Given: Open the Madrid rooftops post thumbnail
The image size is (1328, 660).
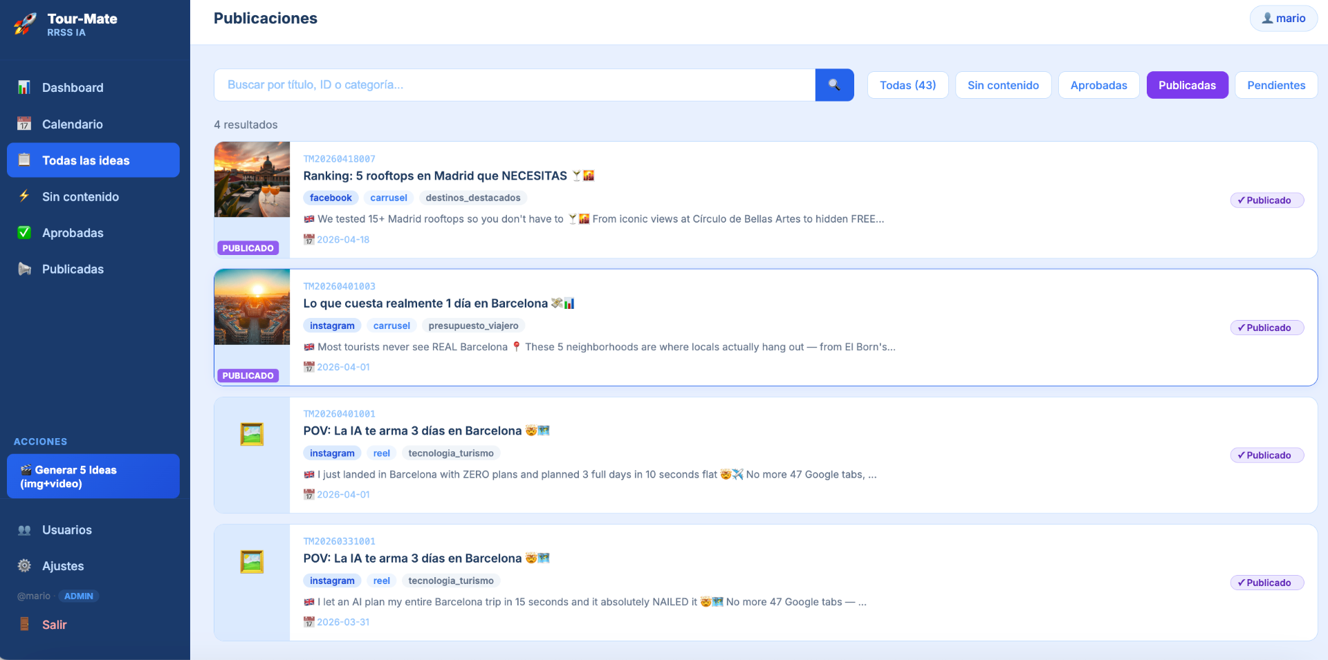Looking at the screenshot, I should point(252,180).
